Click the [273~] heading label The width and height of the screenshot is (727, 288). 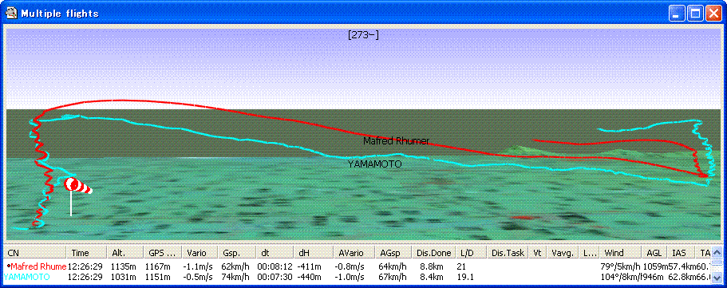click(363, 35)
